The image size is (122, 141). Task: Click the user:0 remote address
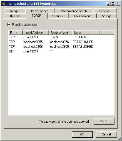(54, 37)
